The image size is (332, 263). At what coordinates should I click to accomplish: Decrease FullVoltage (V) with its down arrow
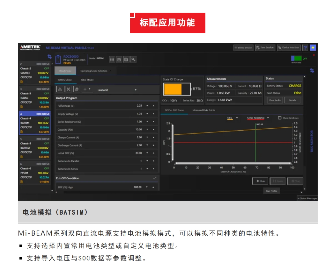click(147, 105)
